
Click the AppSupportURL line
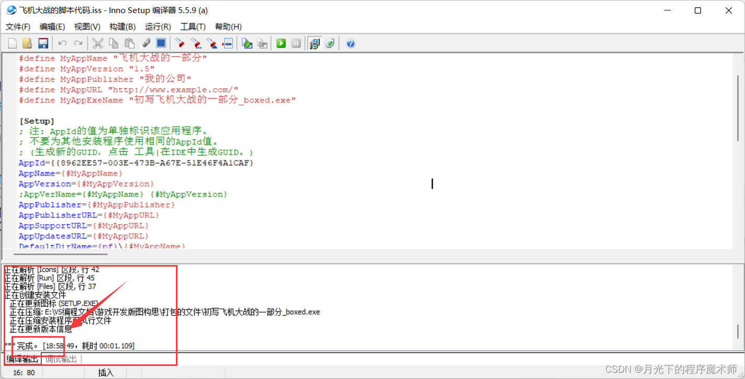pyautogui.click(x=84, y=225)
